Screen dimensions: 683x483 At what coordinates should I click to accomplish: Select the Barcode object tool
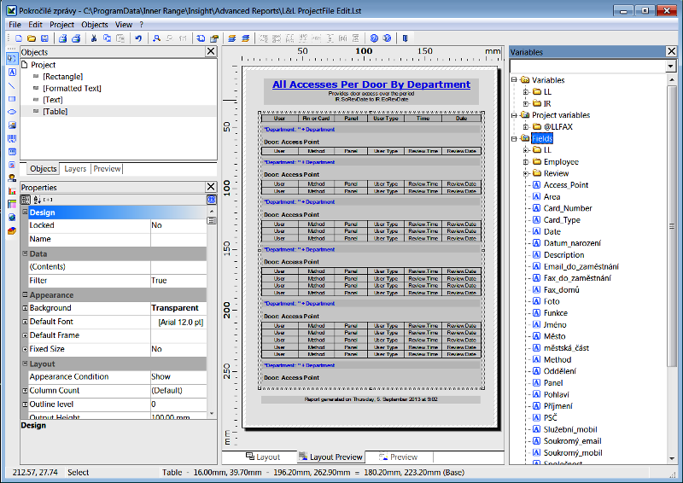click(x=12, y=137)
